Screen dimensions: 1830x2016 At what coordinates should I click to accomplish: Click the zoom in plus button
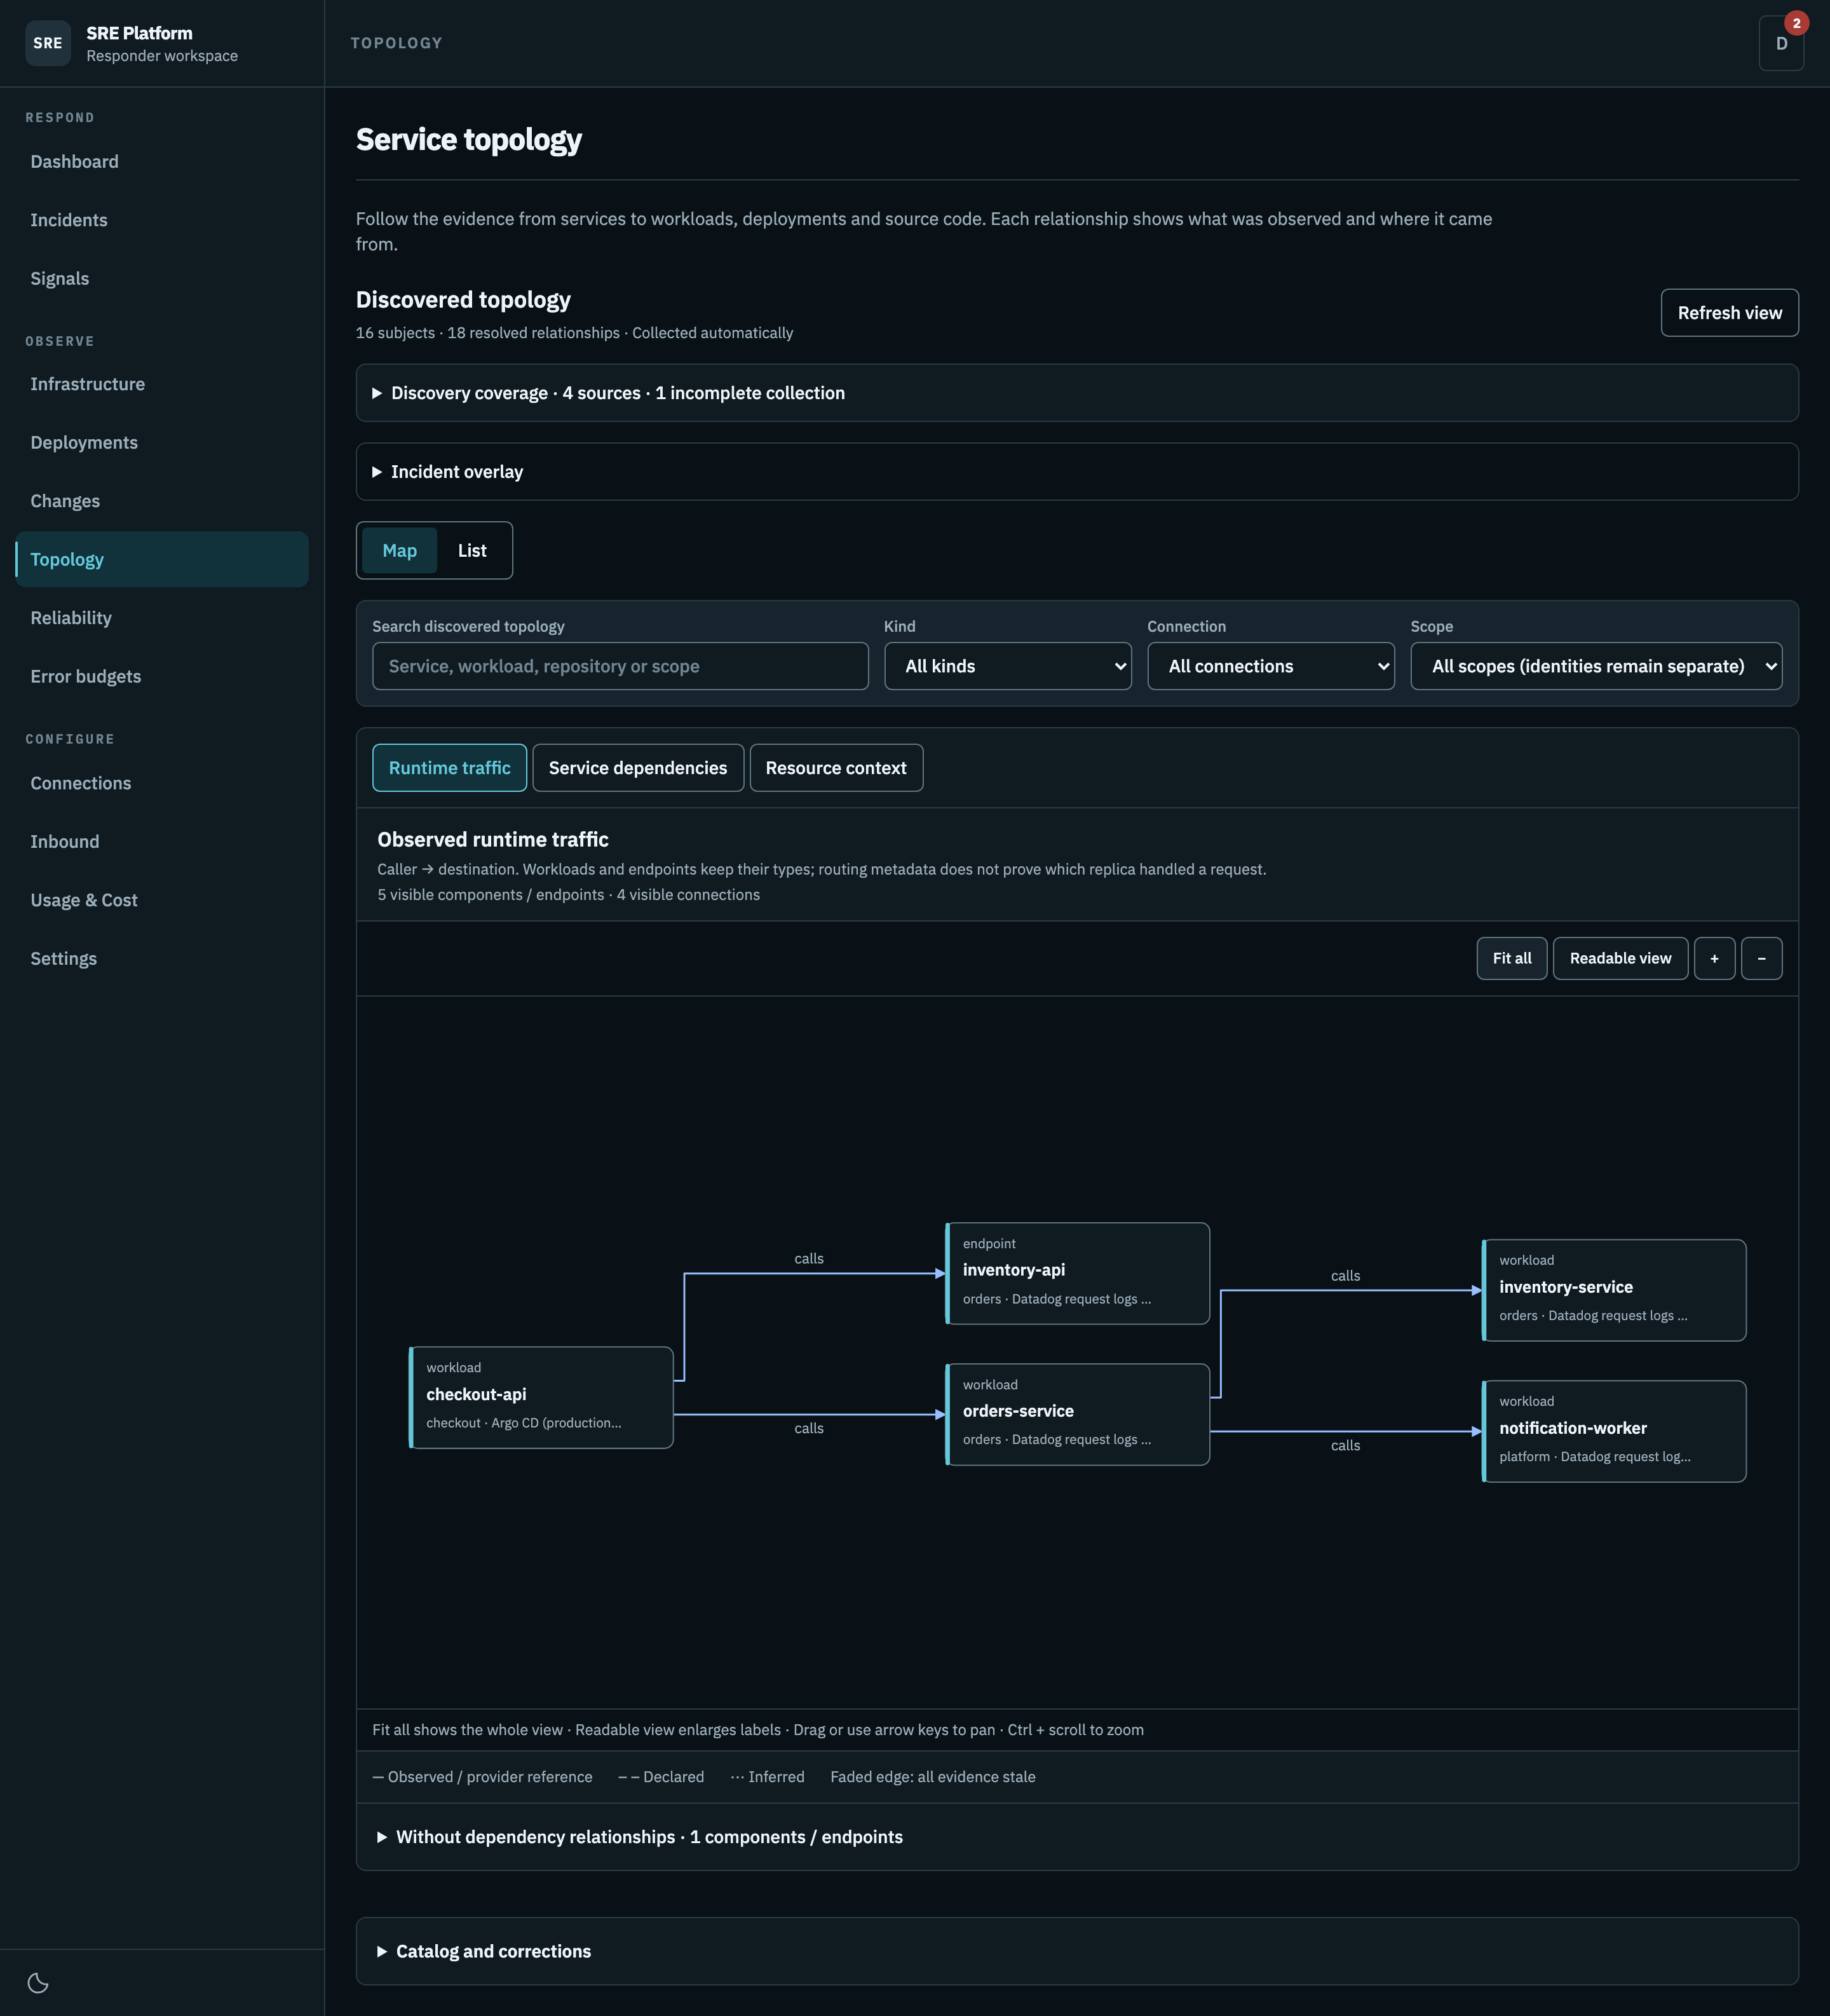[x=1714, y=958]
